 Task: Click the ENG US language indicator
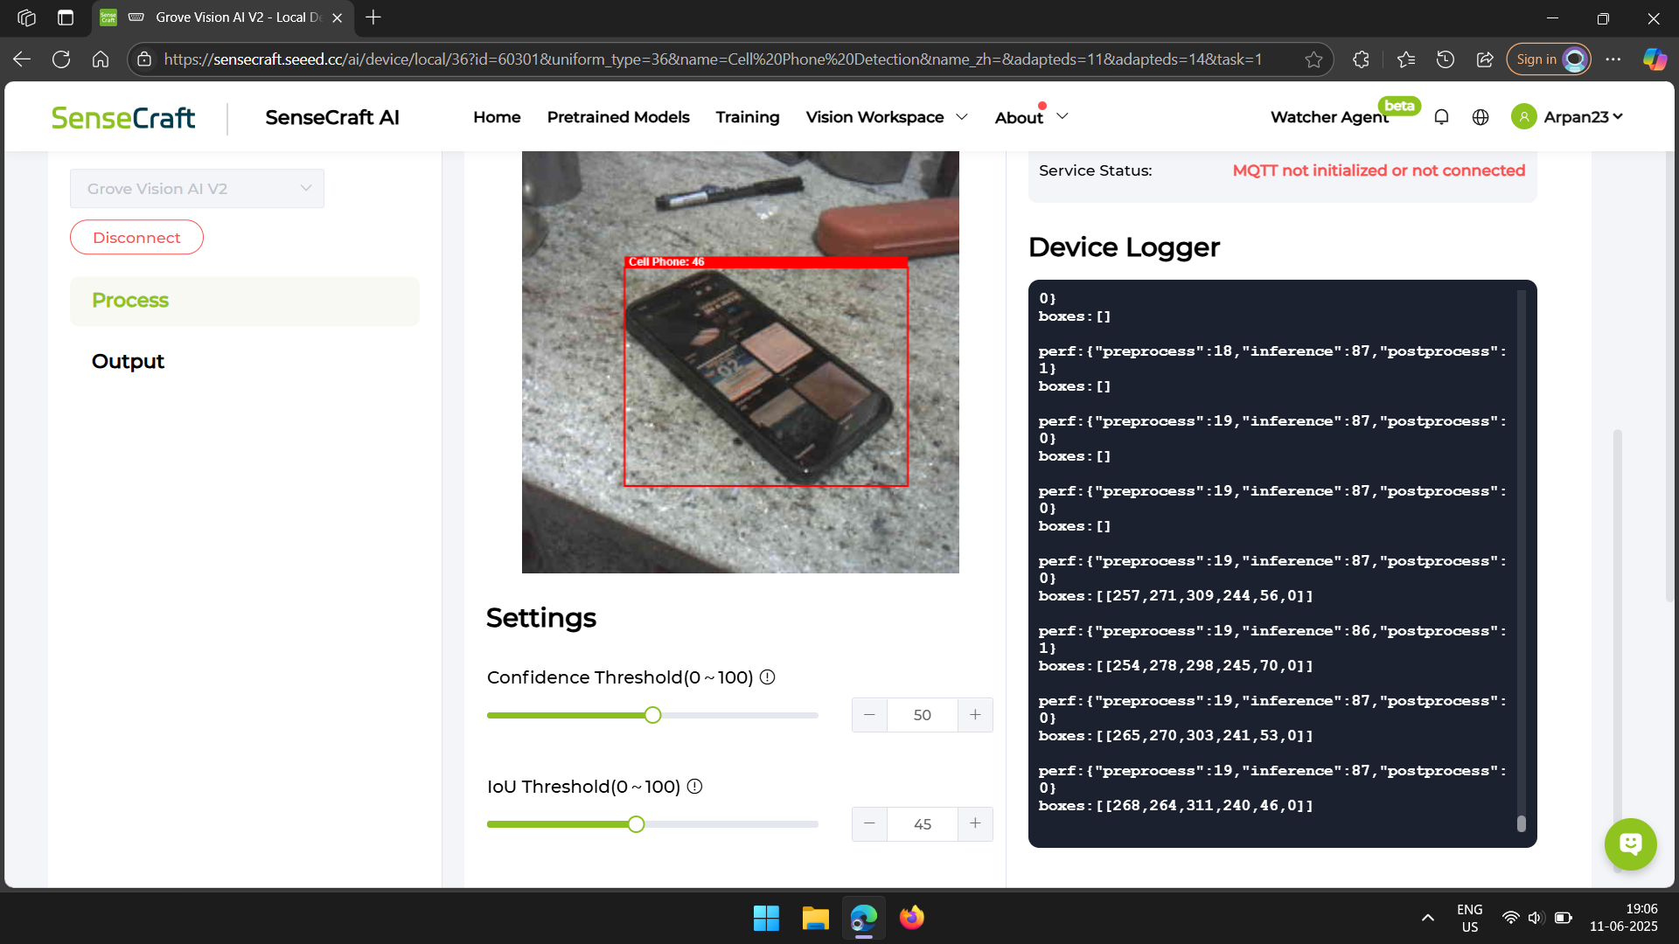click(x=1469, y=918)
